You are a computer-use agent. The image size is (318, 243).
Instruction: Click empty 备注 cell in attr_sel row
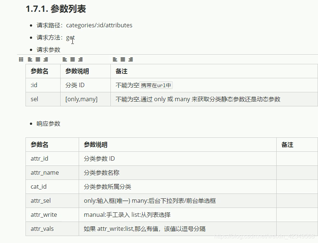[x=297, y=201]
